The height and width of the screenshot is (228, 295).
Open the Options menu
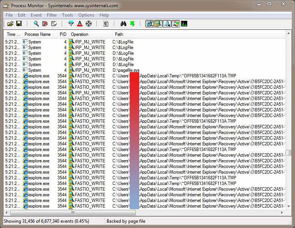tap(86, 15)
